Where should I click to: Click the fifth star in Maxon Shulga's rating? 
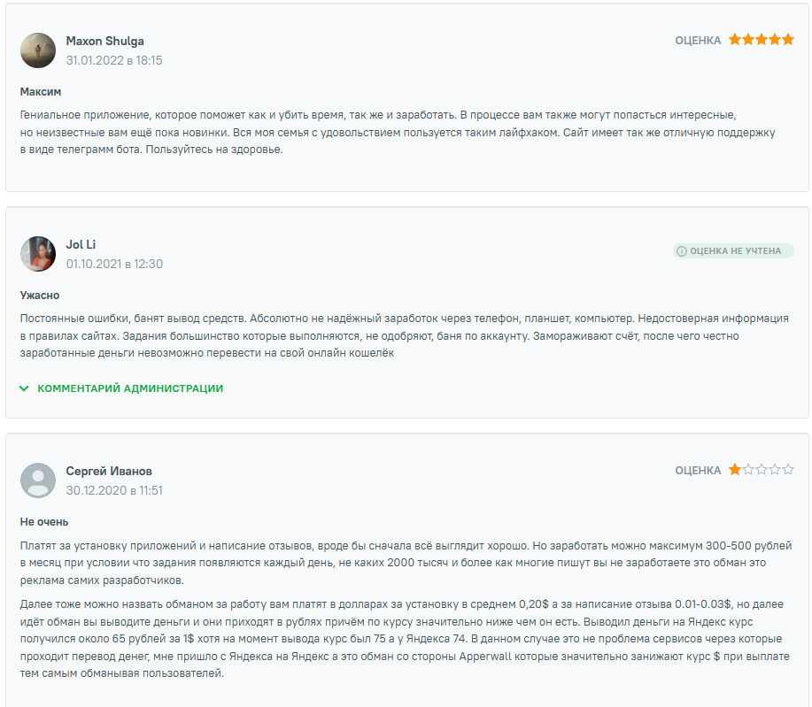tap(786, 39)
